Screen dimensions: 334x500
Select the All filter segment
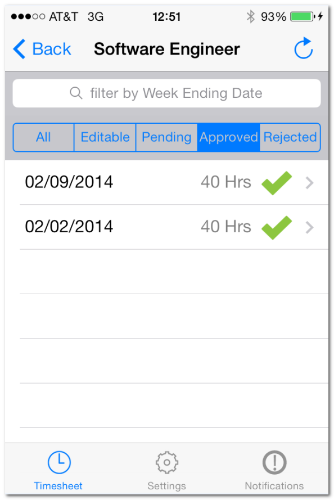pos(43,137)
